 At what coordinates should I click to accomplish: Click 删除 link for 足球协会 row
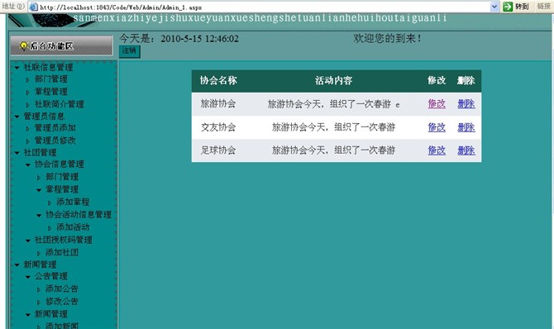coord(466,150)
